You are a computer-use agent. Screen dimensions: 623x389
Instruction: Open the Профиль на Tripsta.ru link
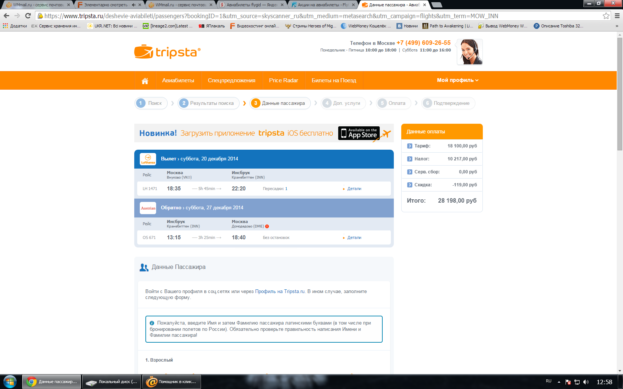(x=280, y=292)
